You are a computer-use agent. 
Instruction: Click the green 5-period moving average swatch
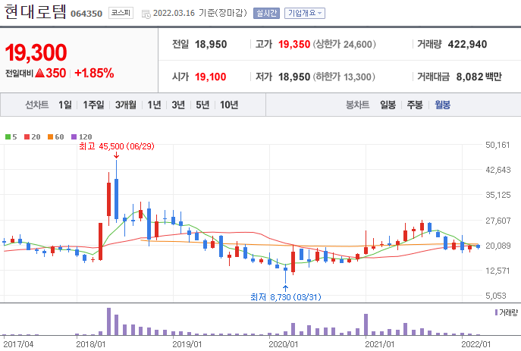point(8,136)
